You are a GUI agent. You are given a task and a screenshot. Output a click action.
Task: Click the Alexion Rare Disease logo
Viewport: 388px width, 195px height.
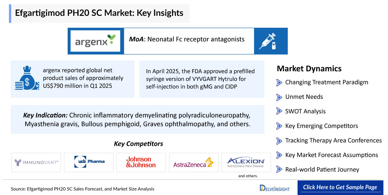click(x=246, y=162)
